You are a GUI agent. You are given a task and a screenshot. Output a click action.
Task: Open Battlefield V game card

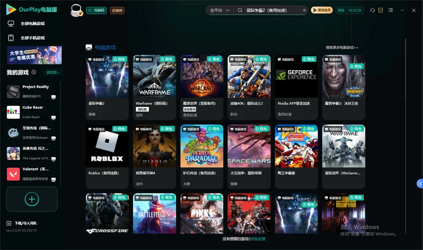point(154,213)
